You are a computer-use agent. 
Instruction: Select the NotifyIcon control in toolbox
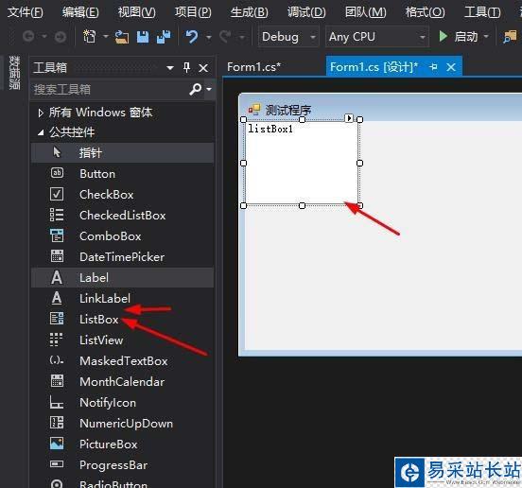click(x=123, y=403)
